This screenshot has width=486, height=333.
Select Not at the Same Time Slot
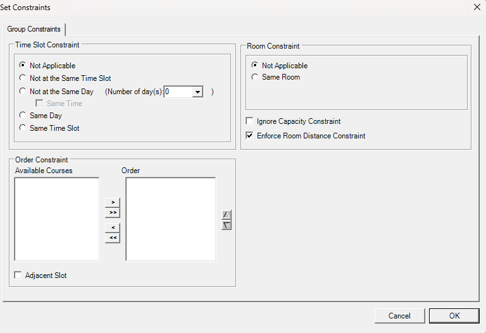coord(23,78)
